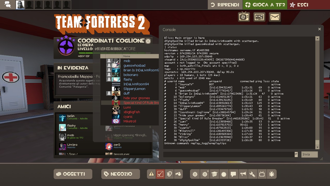Open the warning alerts icon
The image size is (330, 186).
pyautogui.click(x=151, y=174)
